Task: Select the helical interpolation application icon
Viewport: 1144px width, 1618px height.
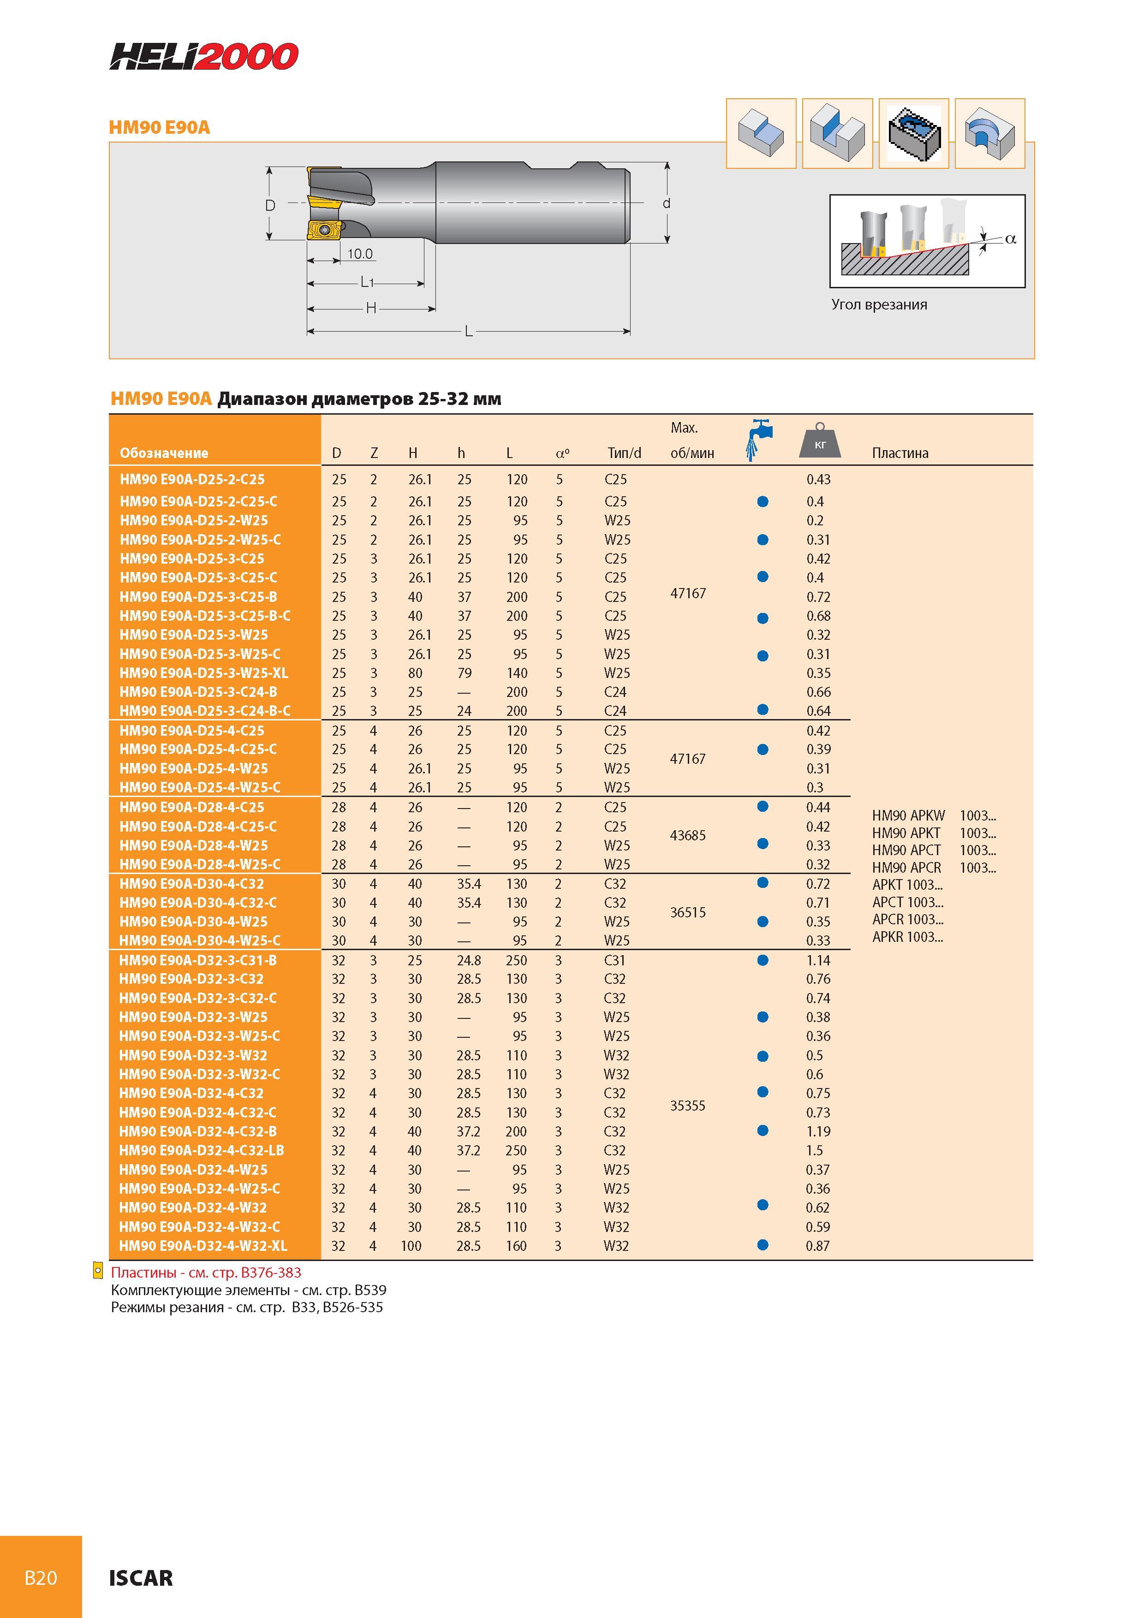Action: pyautogui.click(x=989, y=133)
